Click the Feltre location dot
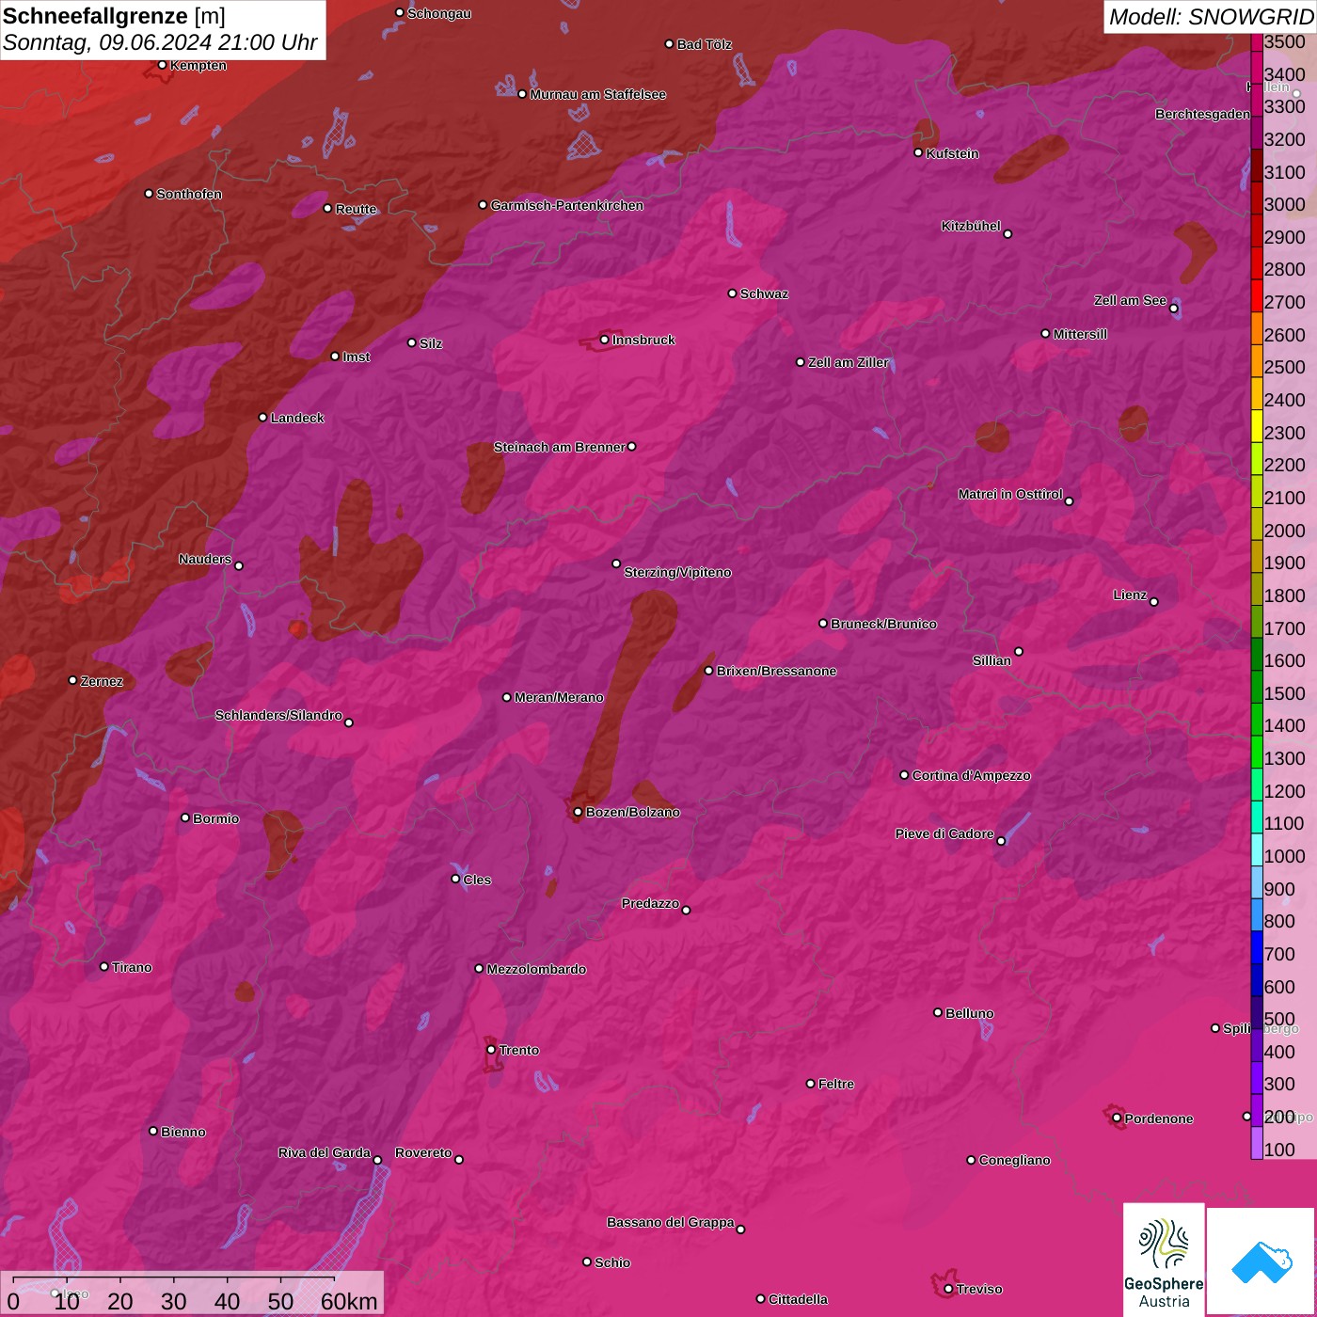1317x1317 pixels. click(x=810, y=1084)
